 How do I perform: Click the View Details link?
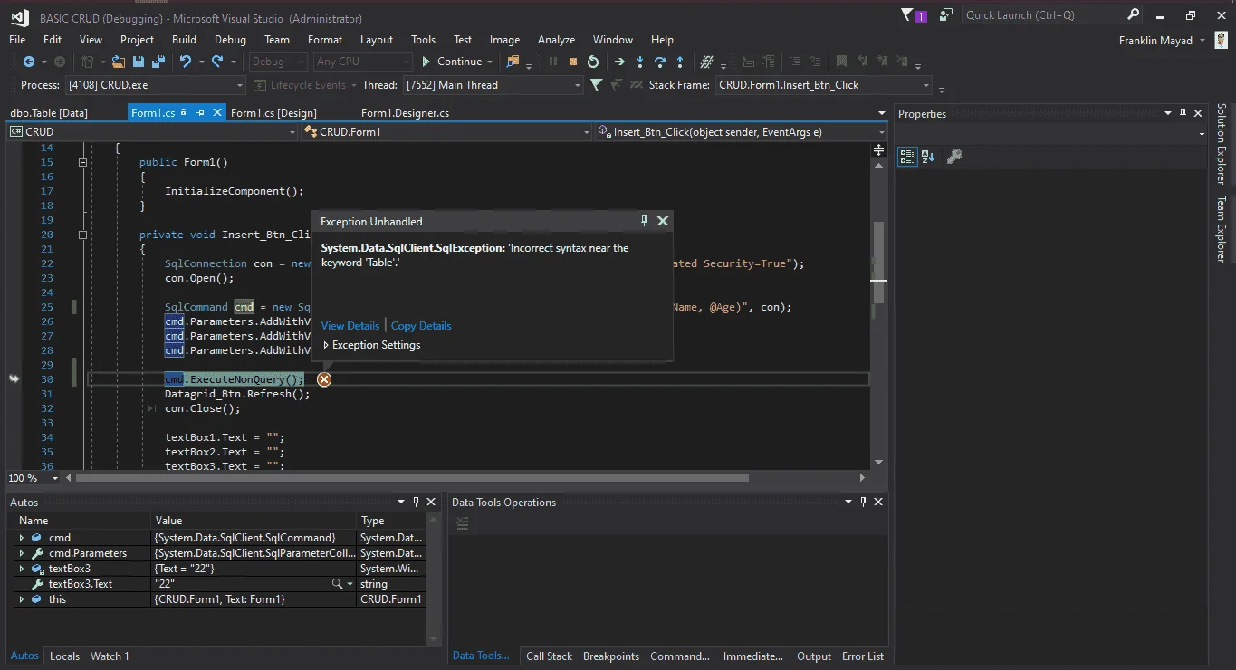[350, 326]
